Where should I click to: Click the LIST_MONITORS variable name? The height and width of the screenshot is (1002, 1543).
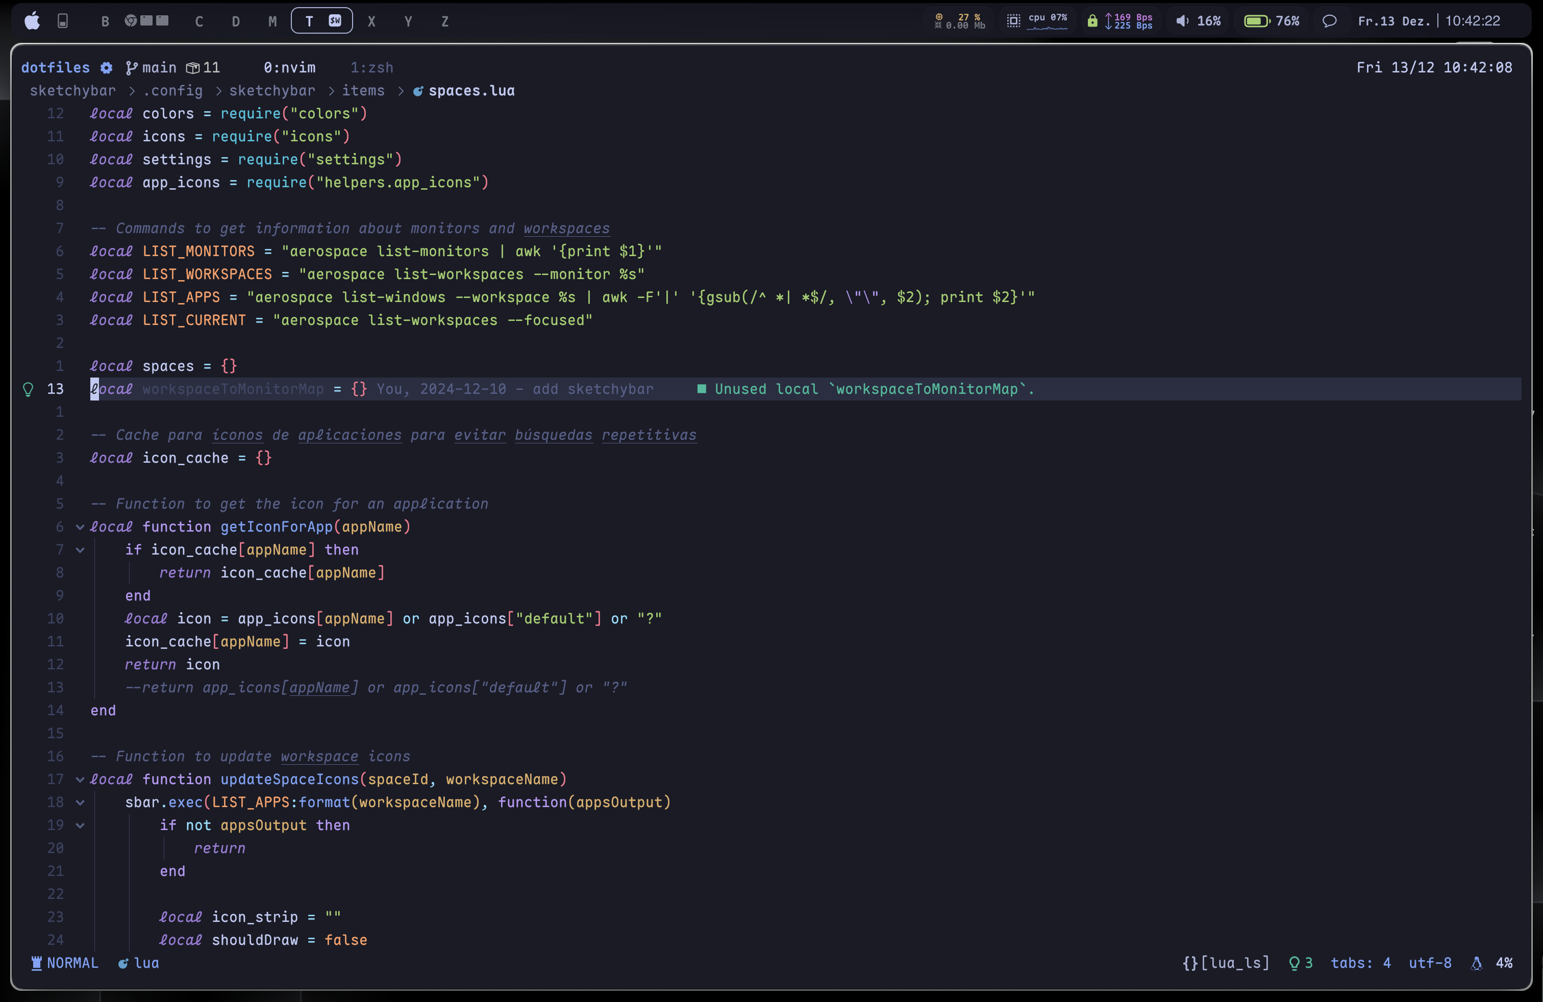pos(198,252)
